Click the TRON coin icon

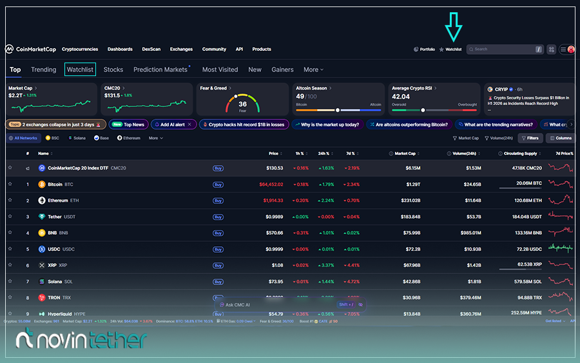[x=42, y=297]
